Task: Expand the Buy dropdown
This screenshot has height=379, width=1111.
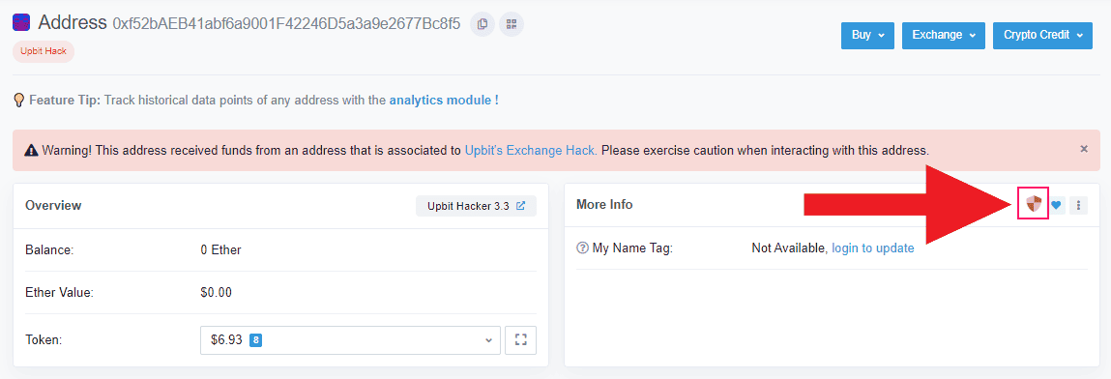Action: pyautogui.click(x=867, y=36)
